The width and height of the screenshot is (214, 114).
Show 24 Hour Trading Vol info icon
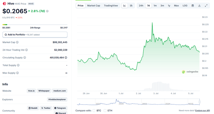point(26,50)
